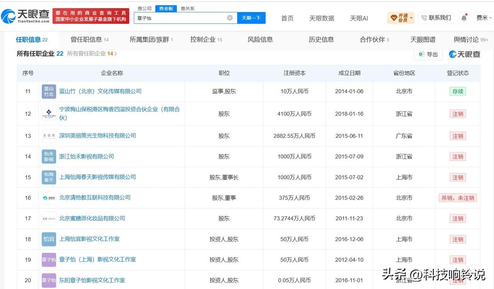This screenshot has height=289, width=494.
Task: Open the 历史信息 tab
Action: point(321,39)
